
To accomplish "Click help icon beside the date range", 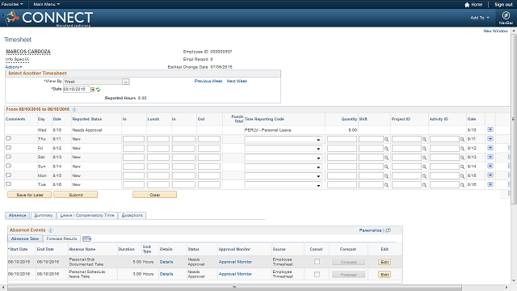I will tap(74, 109).
